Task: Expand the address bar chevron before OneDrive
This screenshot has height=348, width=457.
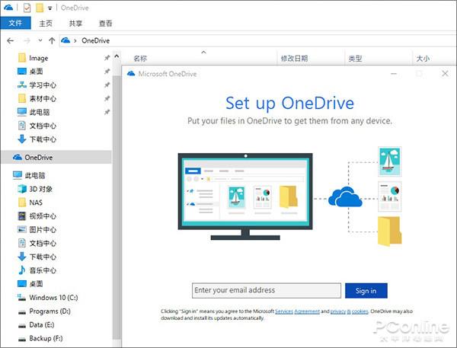Action: tap(76, 40)
